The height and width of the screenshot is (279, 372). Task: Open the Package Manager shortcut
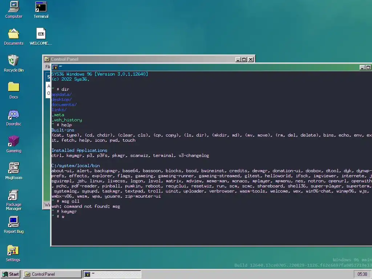[13, 200]
